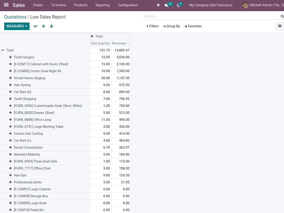This screenshot has height=213, width=284.
Task: Click Dental Consultation revenue 263.97
Action: [x=121, y=148]
